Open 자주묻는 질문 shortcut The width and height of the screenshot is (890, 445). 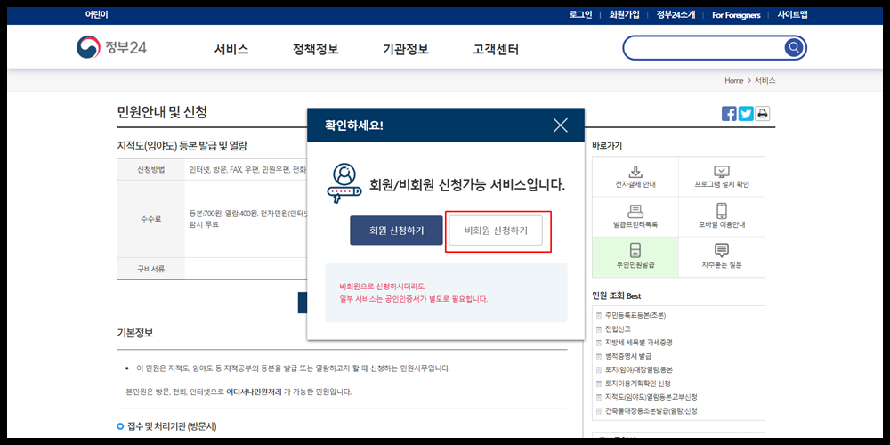[722, 257]
